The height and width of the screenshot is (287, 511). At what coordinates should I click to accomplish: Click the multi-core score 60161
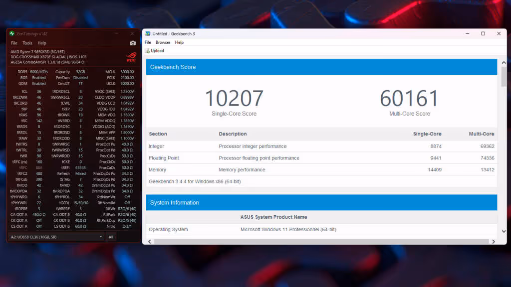coord(409,98)
